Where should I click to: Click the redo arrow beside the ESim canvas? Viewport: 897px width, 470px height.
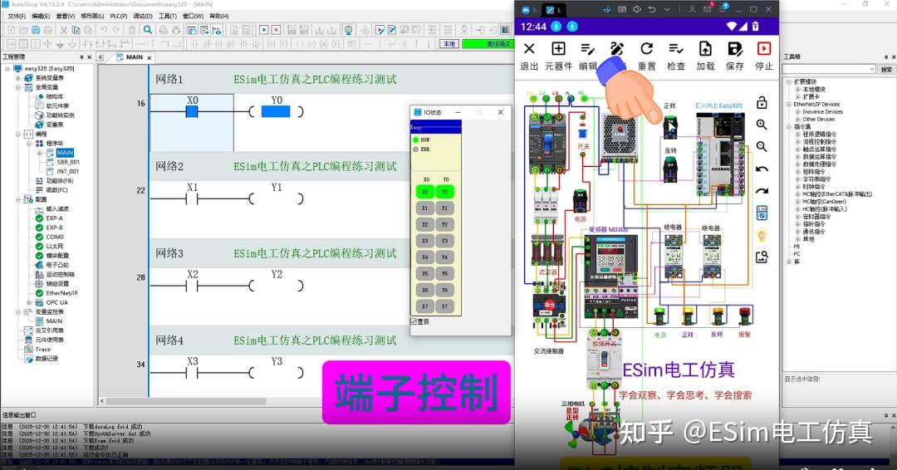click(x=762, y=192)
